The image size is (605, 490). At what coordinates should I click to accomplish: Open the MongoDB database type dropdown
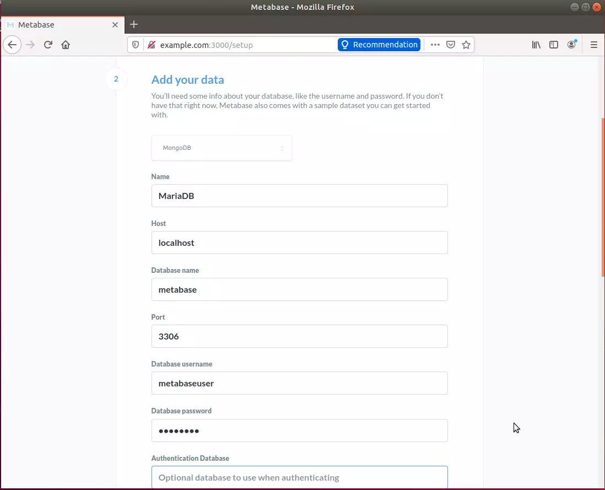222,148
